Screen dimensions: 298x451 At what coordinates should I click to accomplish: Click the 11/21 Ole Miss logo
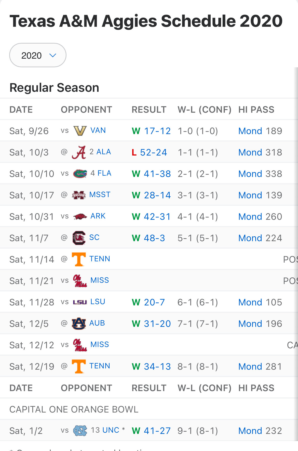point(80,281)
